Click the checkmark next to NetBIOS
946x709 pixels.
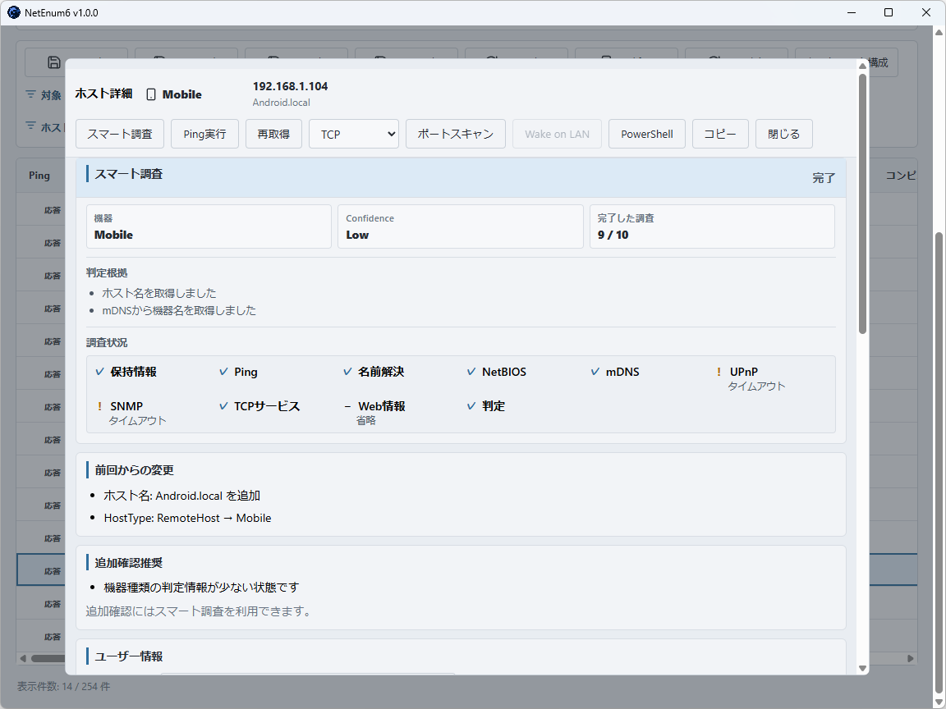471,372
